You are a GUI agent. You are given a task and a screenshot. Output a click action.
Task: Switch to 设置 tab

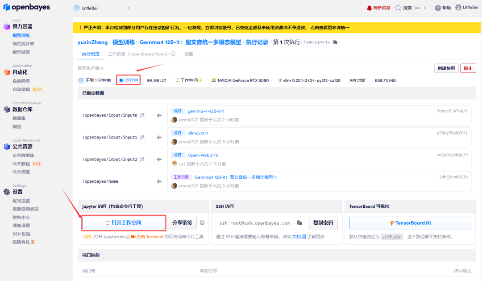188,54
